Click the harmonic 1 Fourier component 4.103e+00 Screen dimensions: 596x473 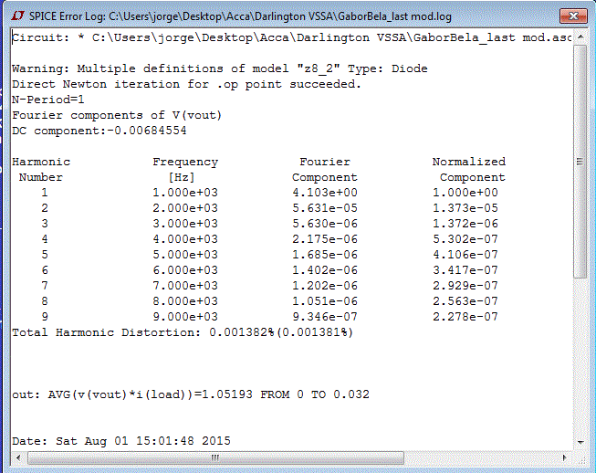[x=325, y=193]
